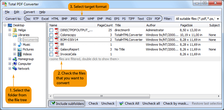Click the Music note icon
The width and height of the screenshot is (224, 110).
[x=20, y=45]
